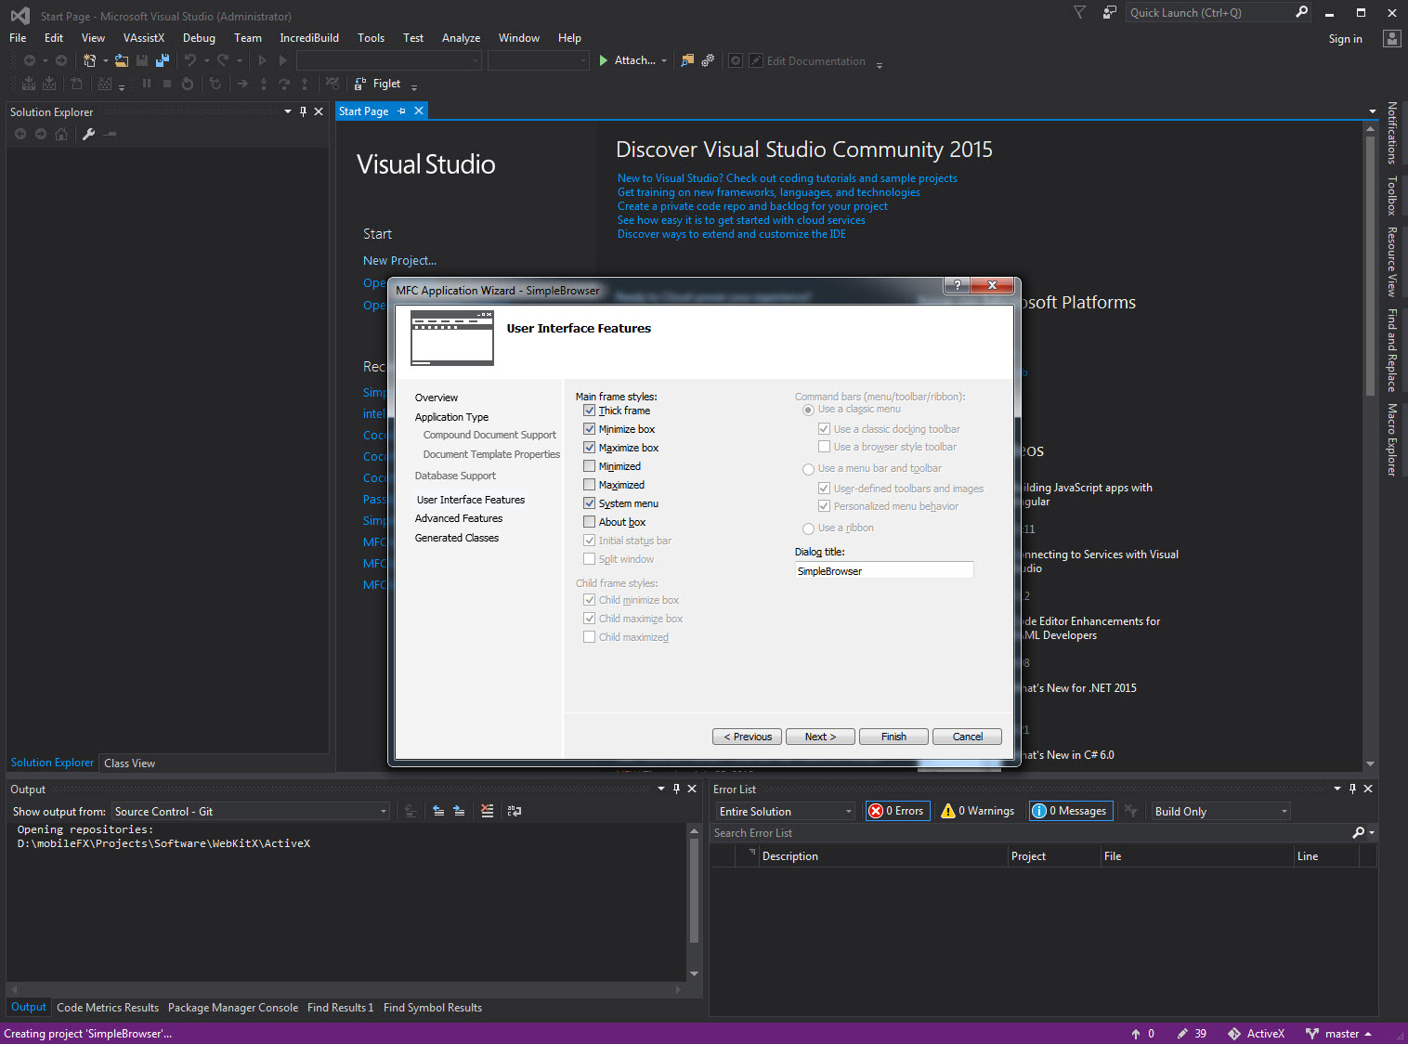The width and height of the screenshot is (1408, 1044).
Task: Open Build Only filter dropdown
Action: (1220, 812)
